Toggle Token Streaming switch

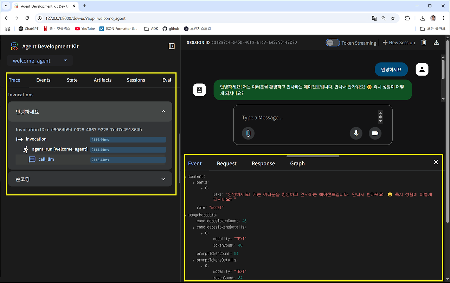[333, 43]
